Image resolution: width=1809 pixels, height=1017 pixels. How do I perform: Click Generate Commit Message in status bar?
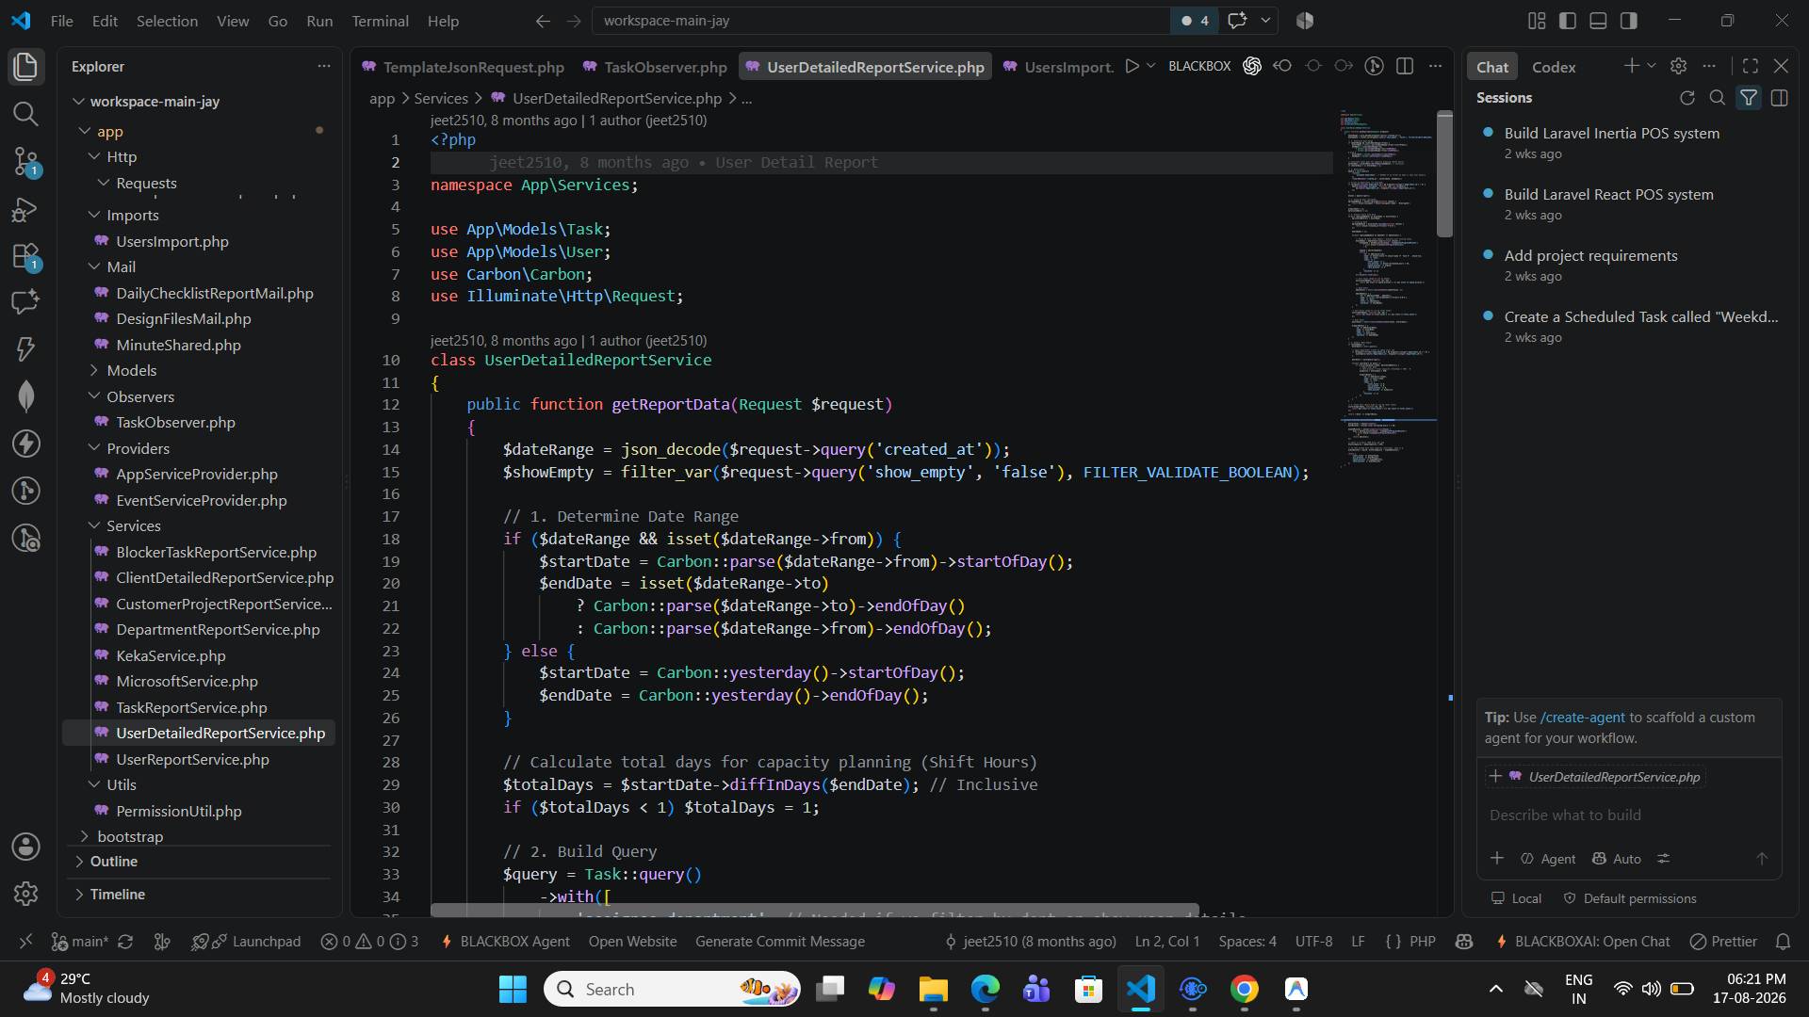(779, 941)
